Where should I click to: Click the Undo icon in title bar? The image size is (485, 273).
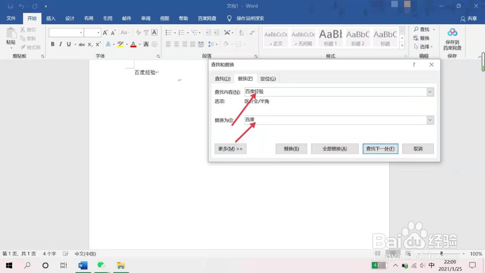point(21,6)
